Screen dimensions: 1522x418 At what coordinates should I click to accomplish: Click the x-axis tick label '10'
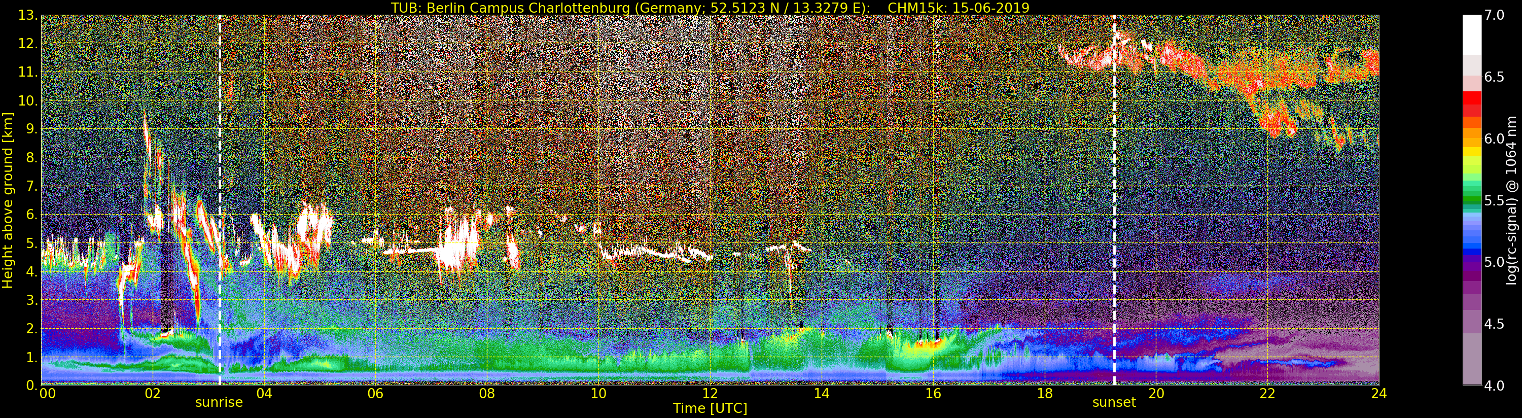tap(598, 393)
